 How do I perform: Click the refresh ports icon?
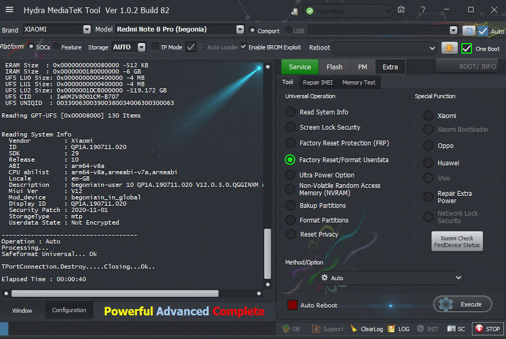coord(469,30)
